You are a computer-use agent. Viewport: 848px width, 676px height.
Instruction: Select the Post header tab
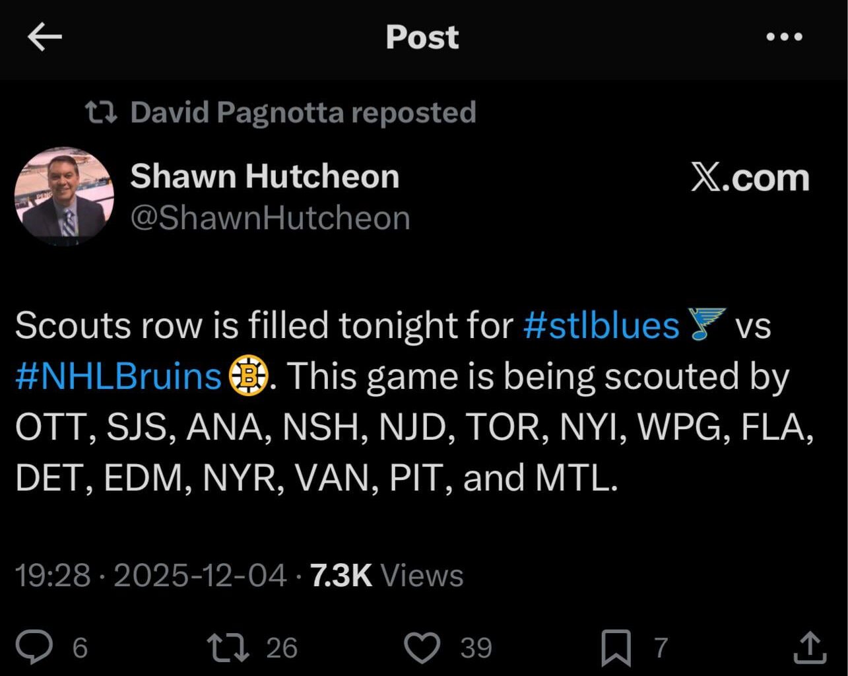(x=422, y=36)
